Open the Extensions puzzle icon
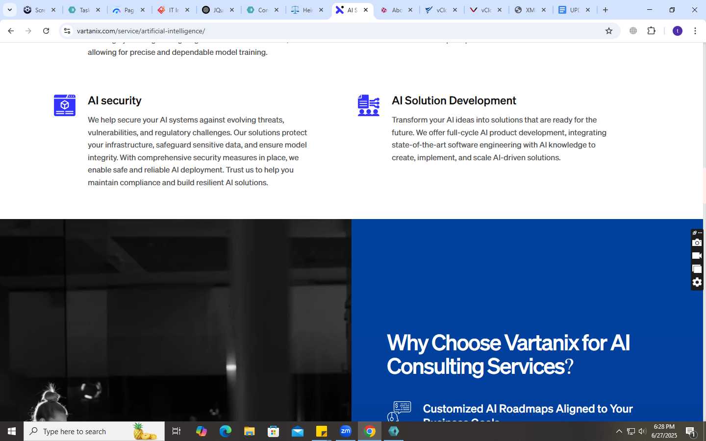 click(x=652, y=31)
